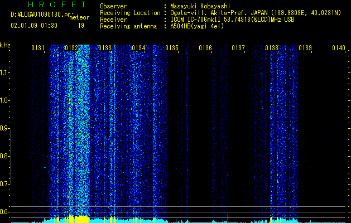Click the 0.9 kHz axis tick label
The image size is (351, 223).
(x=4, y=128)
